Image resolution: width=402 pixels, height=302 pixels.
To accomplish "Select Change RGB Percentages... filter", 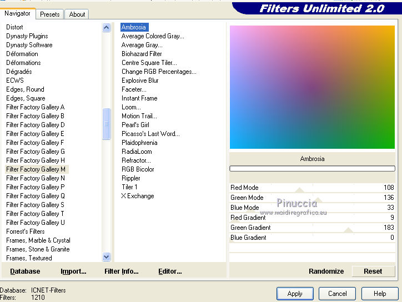I will [159, 72].
